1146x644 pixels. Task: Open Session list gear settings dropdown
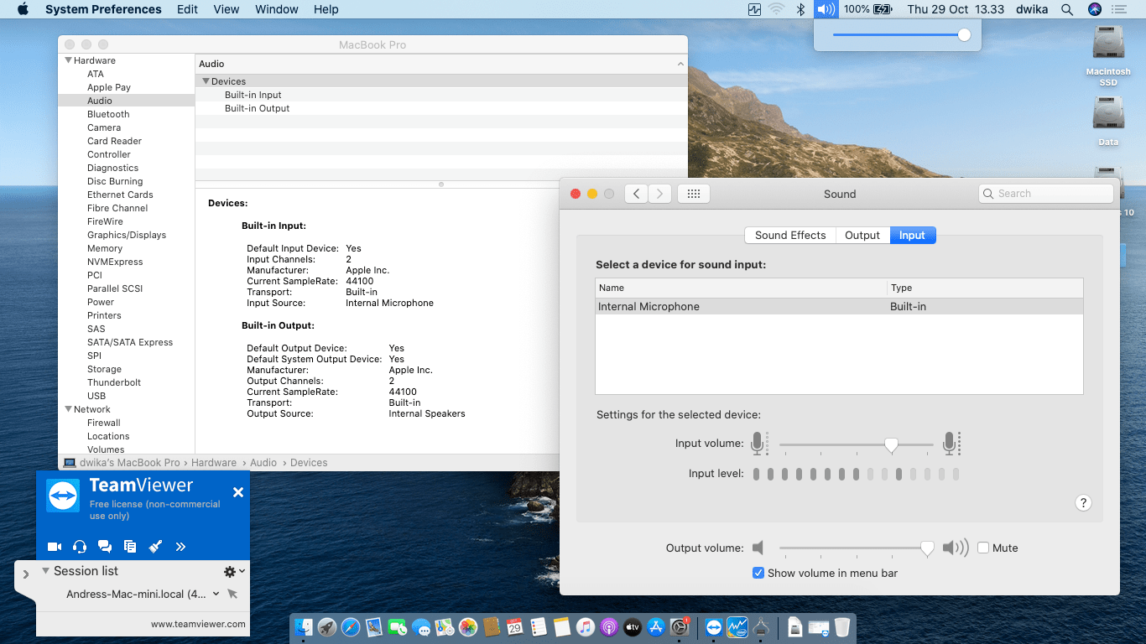[x=234, y=571]
